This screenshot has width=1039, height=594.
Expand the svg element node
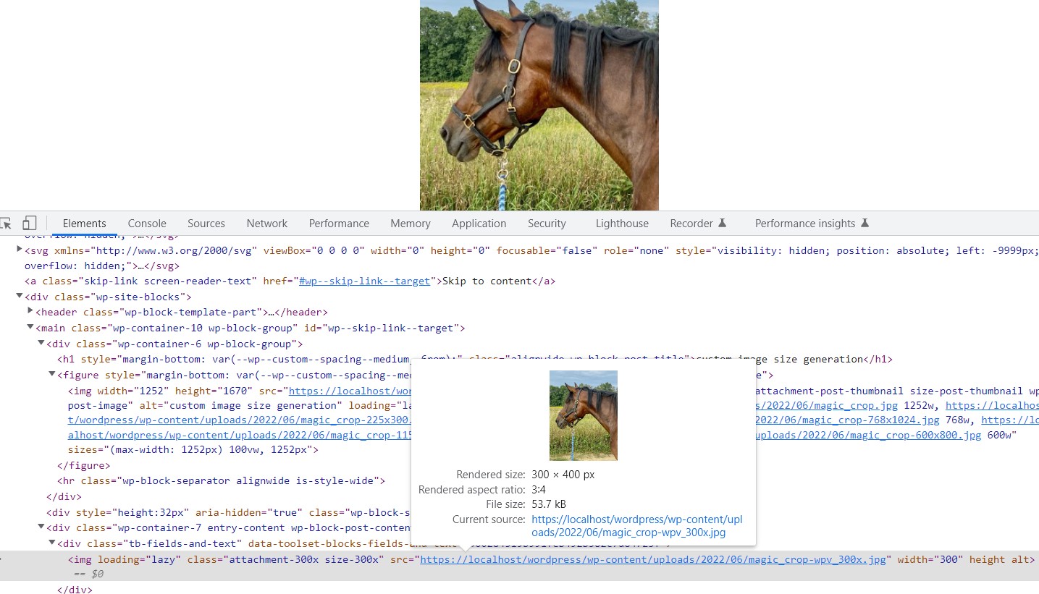(20, 250)
